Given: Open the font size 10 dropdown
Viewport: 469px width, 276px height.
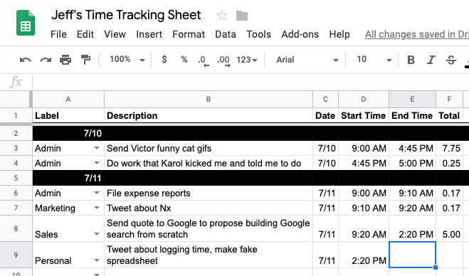Looking at the screenshot, I should 374,60.
